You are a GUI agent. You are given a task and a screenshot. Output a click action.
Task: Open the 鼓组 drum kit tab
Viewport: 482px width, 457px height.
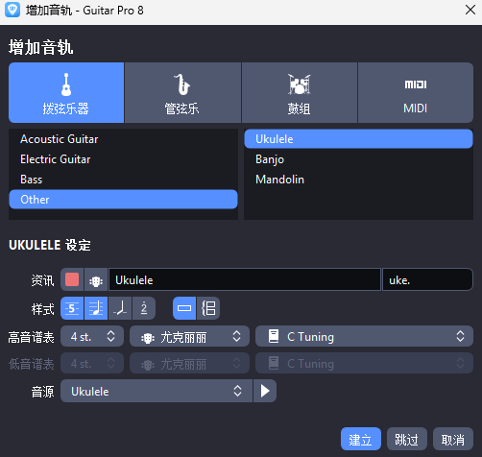[x=300, y=92]
